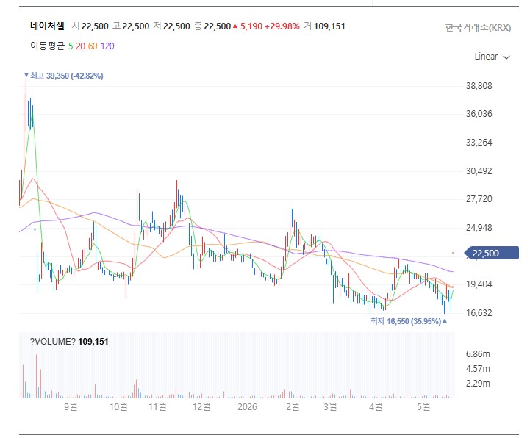Click the +29.98% change value
Screen dimensions: 530x438
pos(282,26)
